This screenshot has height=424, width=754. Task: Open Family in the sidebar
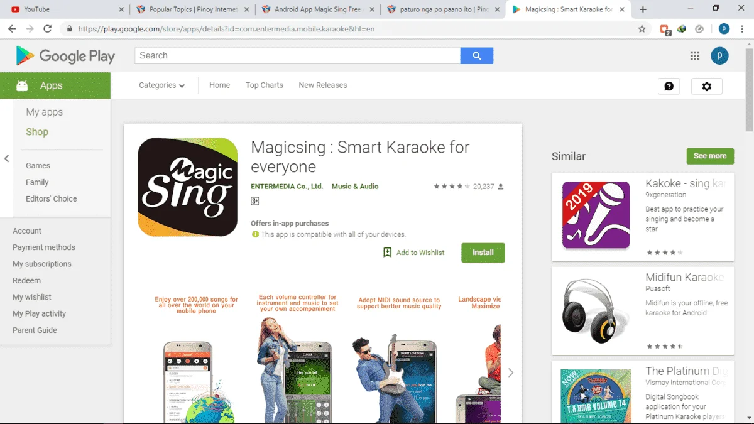point(37,182)
